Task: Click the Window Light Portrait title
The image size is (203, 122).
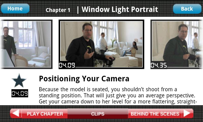Action: coord(120,9)
